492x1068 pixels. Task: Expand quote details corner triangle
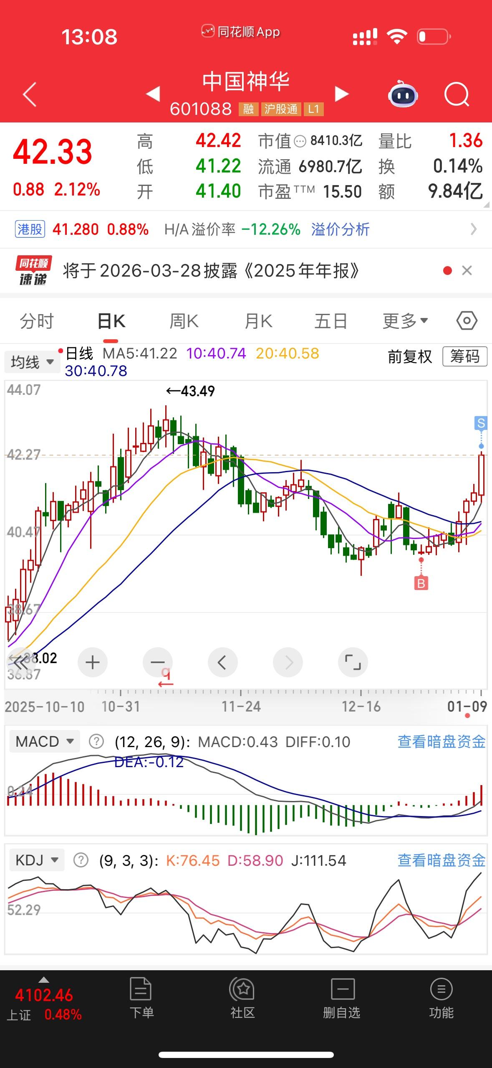tap(486, 205)
